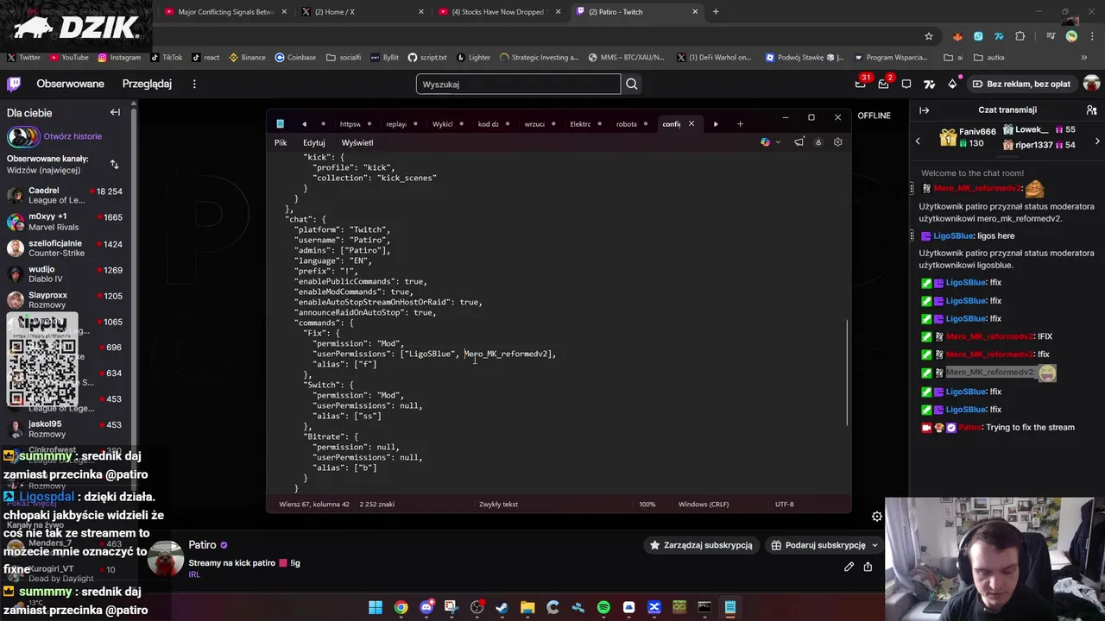The height and width of the screenshot is (621, 1105).
Task: Click the Wyszukaj search field
Action: pos(518,84)
